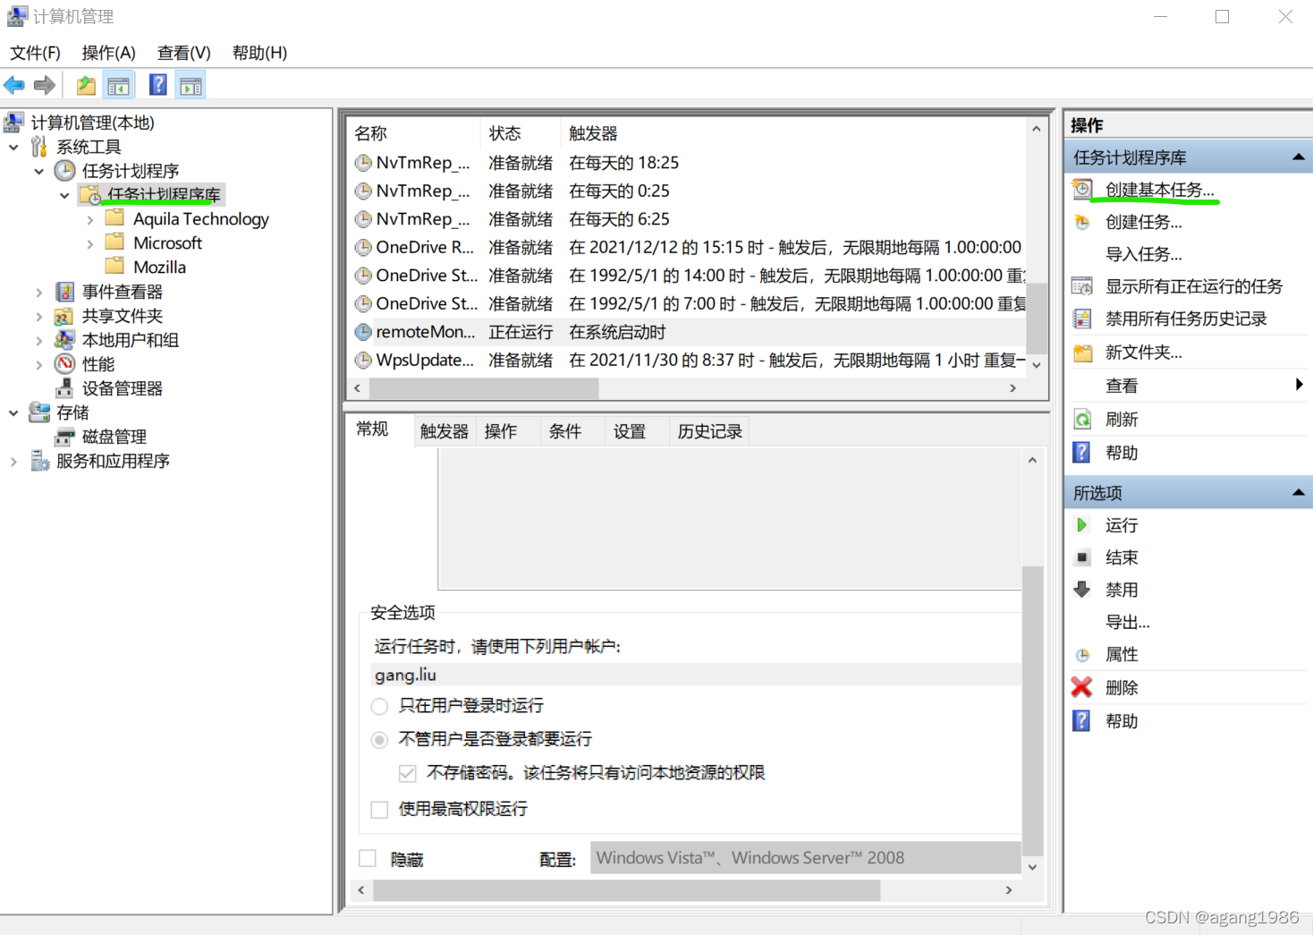Click the 本地用户和组 tree icon
Image resolution: width=1313 pixels, height=935 pixels.
[64, 340]
